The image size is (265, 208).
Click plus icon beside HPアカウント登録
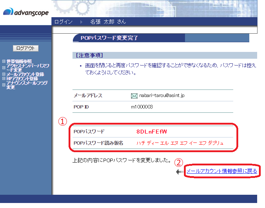[4, 79]
